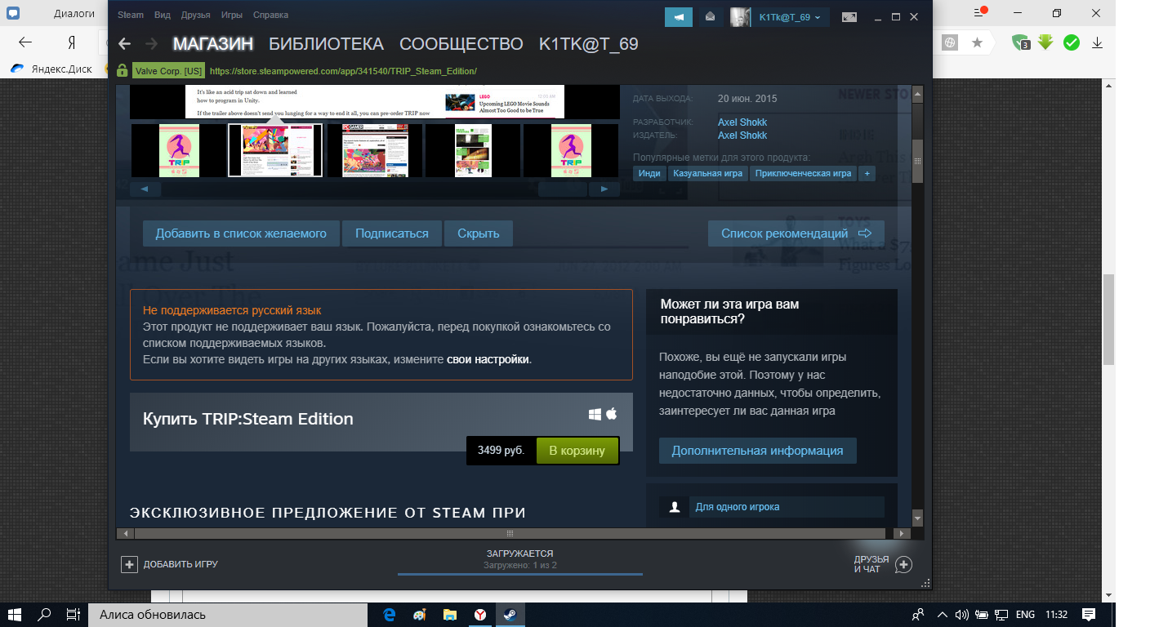Click Казуальная игра tag
This screenshot has width=1150, height=627.
pyautogui.click(x=707, y=173)
